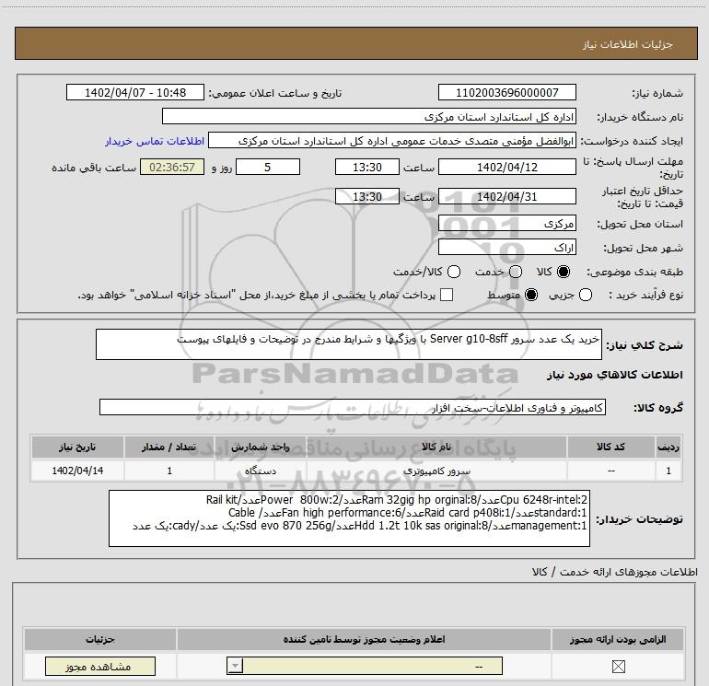The image size is (709, 686).
Task: Click the دستگاه unit cell
Action: coord(261,471)
